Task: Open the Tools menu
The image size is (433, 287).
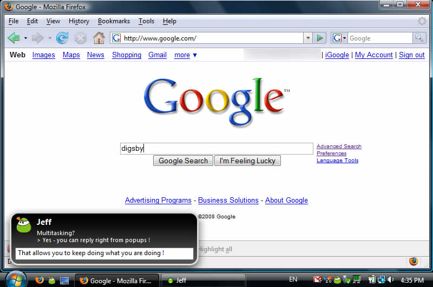Action: click(x=146, y=21)
